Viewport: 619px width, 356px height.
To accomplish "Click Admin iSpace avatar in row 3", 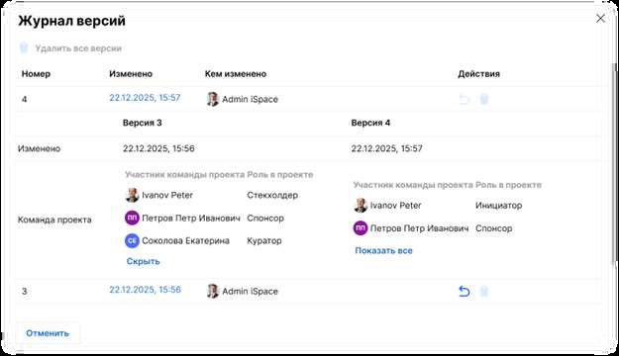I will (212, 291).
